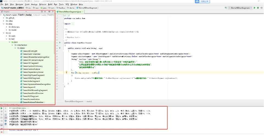Run DemoNShortSegment from the top toolbar
The image size is (264, 138).
[x=255, y=8]
